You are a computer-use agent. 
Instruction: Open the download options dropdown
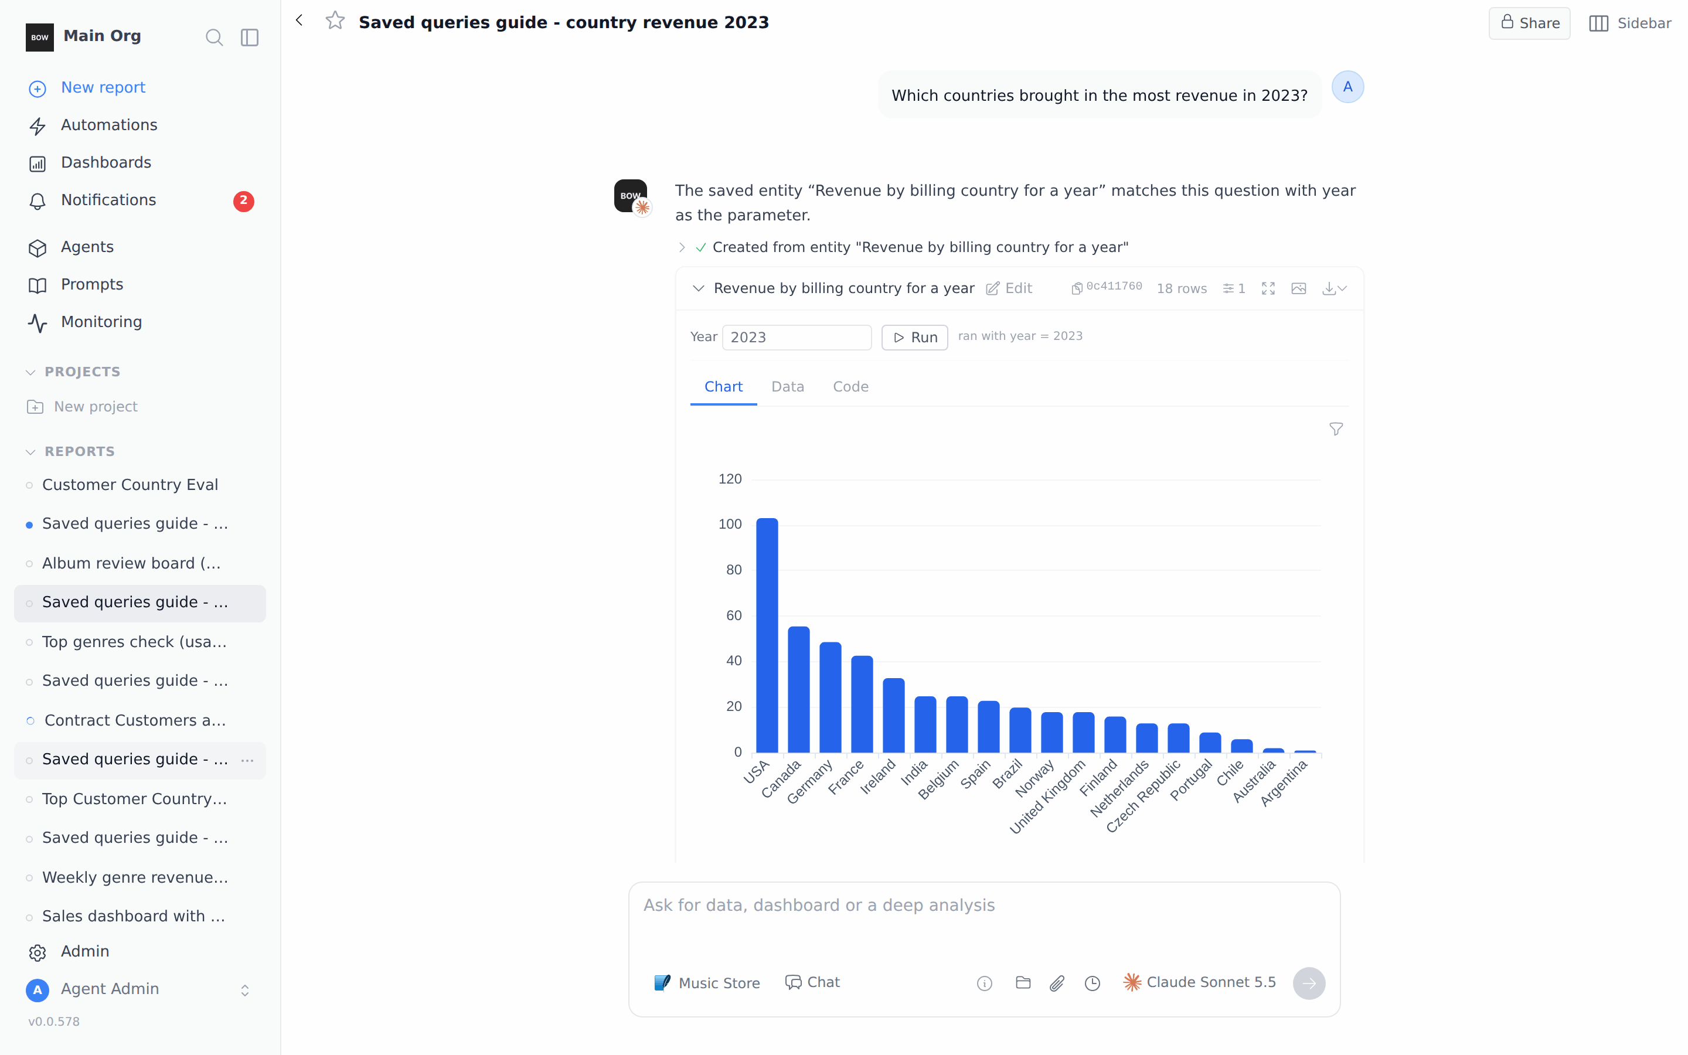click(x=1335, y=288)
